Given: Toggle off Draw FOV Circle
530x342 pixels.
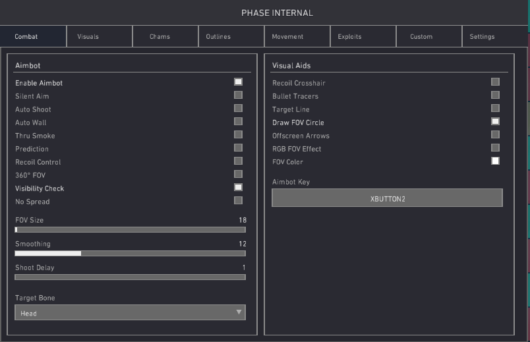Looking at the screenshot, I should point(495,121).
